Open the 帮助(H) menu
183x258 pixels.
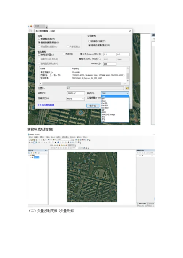pyautogui.click(x=85, y=137)
